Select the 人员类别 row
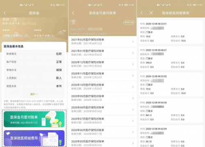This screenshot has height=147, width=205. click(34, 78)
